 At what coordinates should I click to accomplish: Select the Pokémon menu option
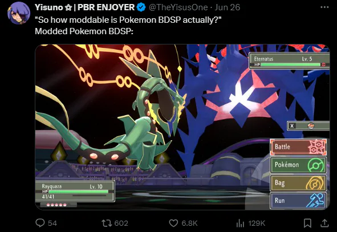click(298, 165)
